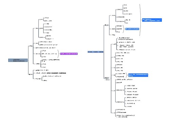Click the large summary bracket at top right
Viewport: 170px width, 122px height.
point(140,20)
